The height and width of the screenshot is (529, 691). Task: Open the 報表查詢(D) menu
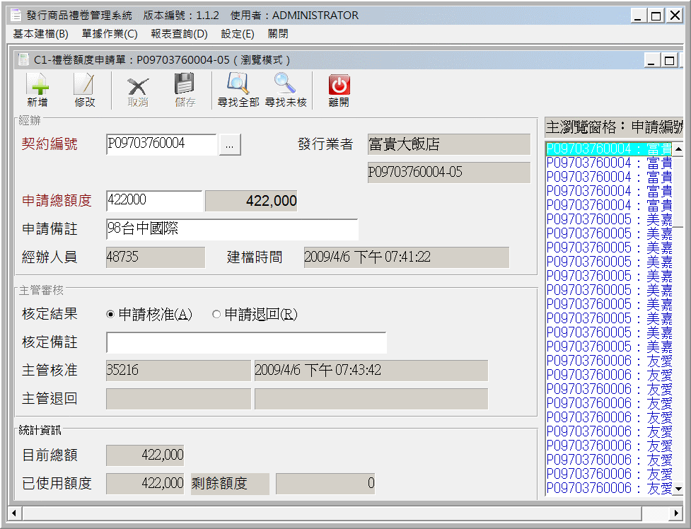pyautogui.click(x=180, y=34)
